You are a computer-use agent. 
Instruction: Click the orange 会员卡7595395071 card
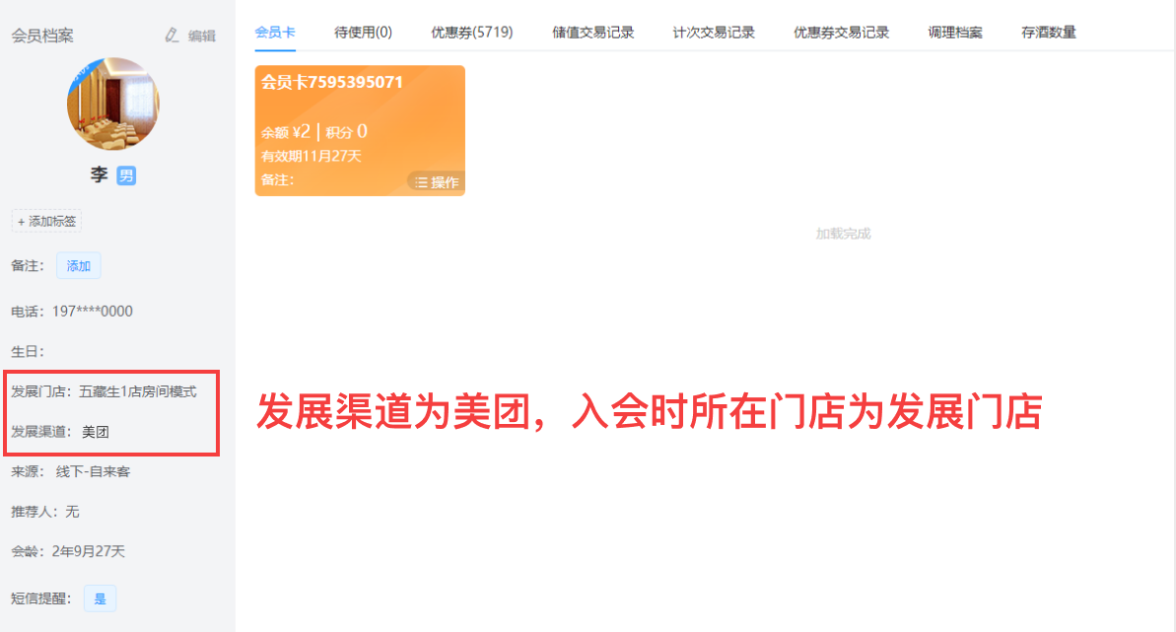[360, 130]
